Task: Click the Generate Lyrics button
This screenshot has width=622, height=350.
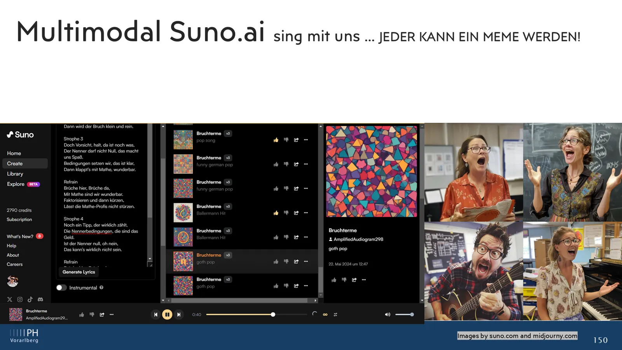Action: [x=79, y=272]
